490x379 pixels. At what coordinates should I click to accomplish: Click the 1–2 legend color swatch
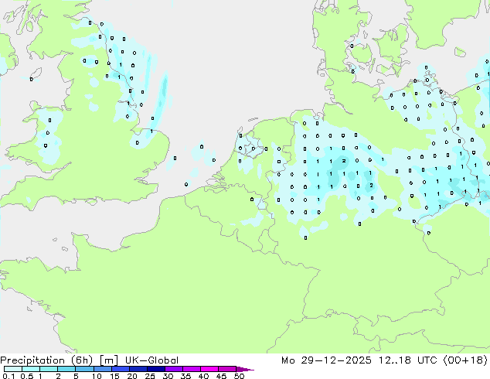tap(49, 369)
